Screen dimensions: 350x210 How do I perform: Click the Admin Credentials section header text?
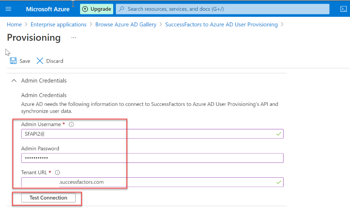click(x=44, y=81)
